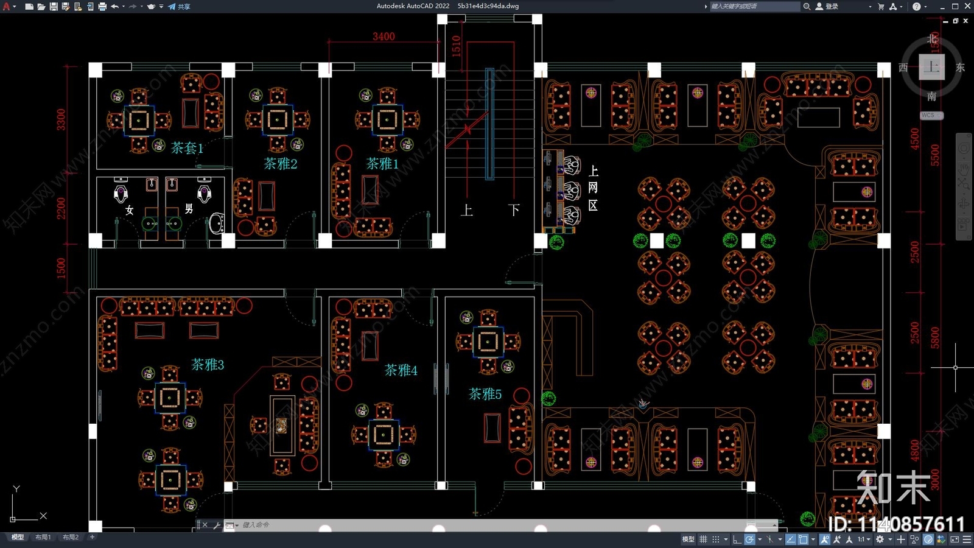This screenshot has width=974, height=548.
Task: Open the WCS coordinate system dropdown
Action: click(931, 115)
